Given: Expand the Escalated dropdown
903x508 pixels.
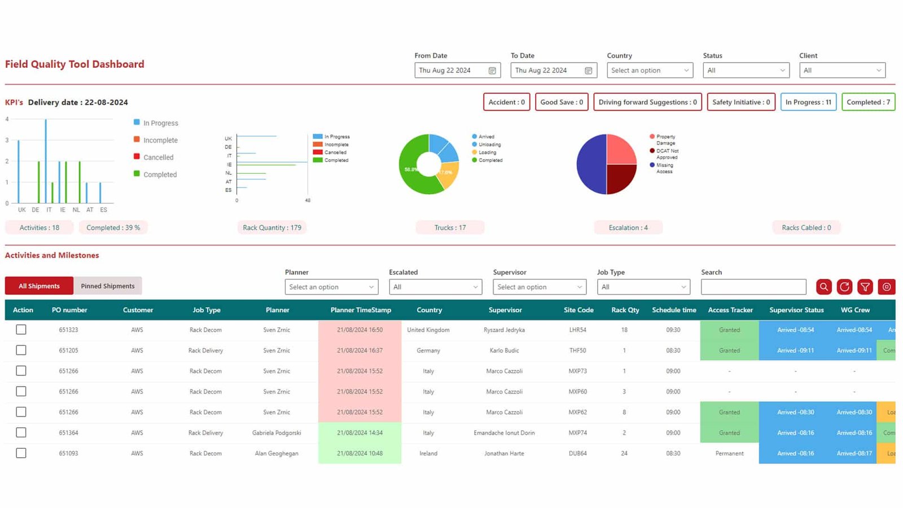Looking at the screenshot, I should 436,287.
